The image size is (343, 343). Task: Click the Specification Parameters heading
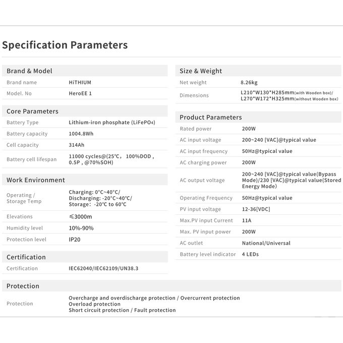[65, 45]
